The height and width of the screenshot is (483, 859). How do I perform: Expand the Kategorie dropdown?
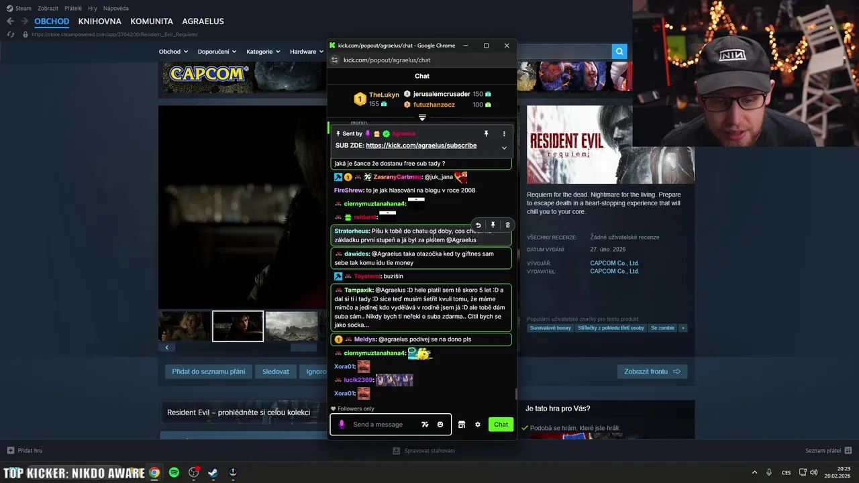coord(263,52)
